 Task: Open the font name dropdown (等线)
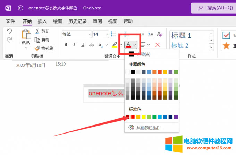coord(76,34)
